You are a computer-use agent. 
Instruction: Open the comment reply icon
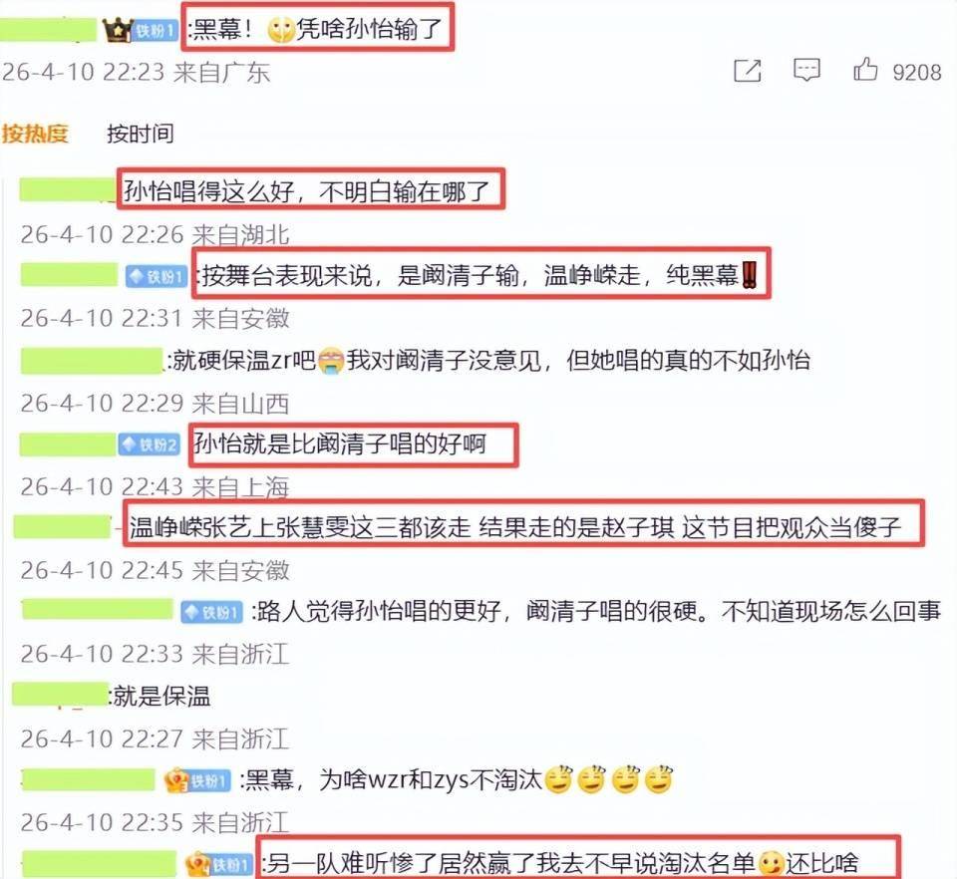(x=806, y=70)
